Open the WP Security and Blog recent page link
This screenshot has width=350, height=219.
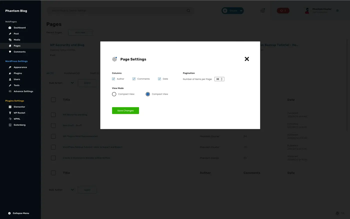(67, 45)
